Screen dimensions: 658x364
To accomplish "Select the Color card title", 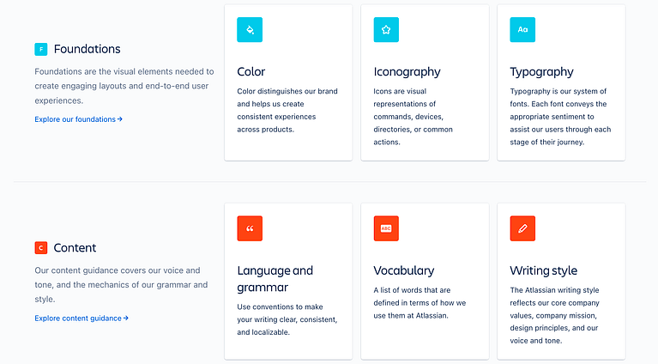I will (x=251, y=72).
